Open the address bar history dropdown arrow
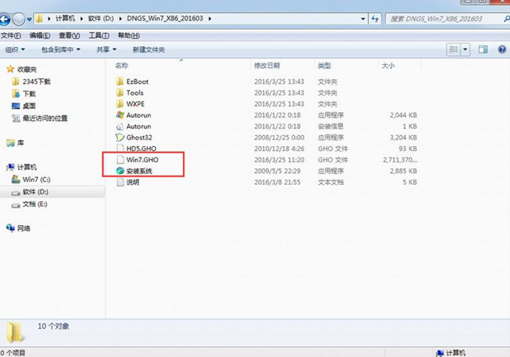Image resolution: width=510 pixels, height=357 pixels. click(363, 19)
